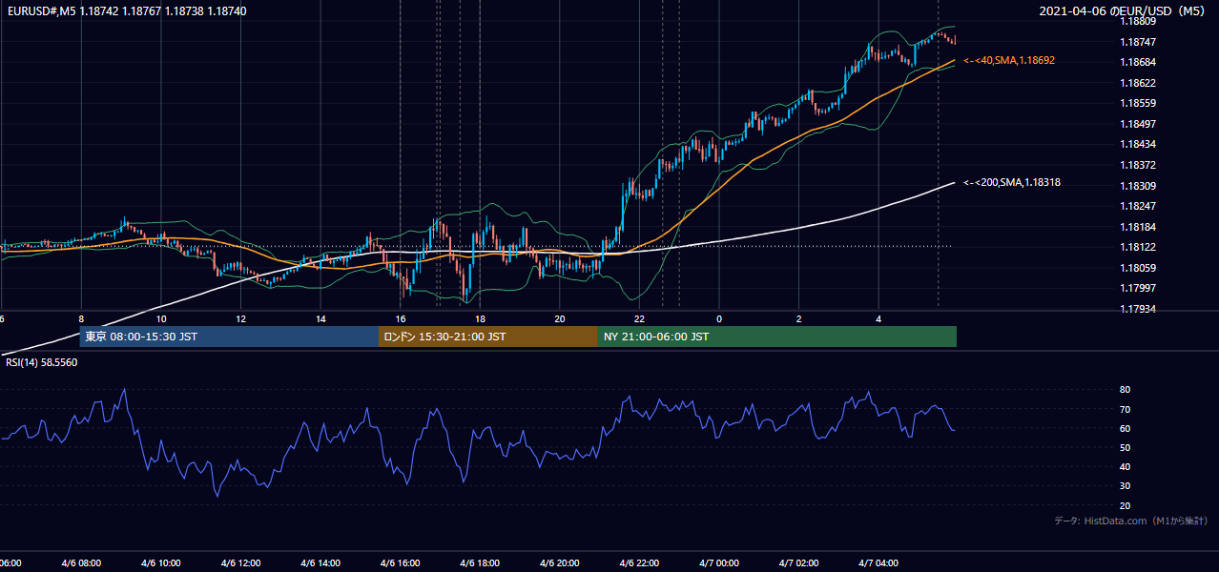
Task: Click price axis value 1.18372
Action: pos(1137,165)
